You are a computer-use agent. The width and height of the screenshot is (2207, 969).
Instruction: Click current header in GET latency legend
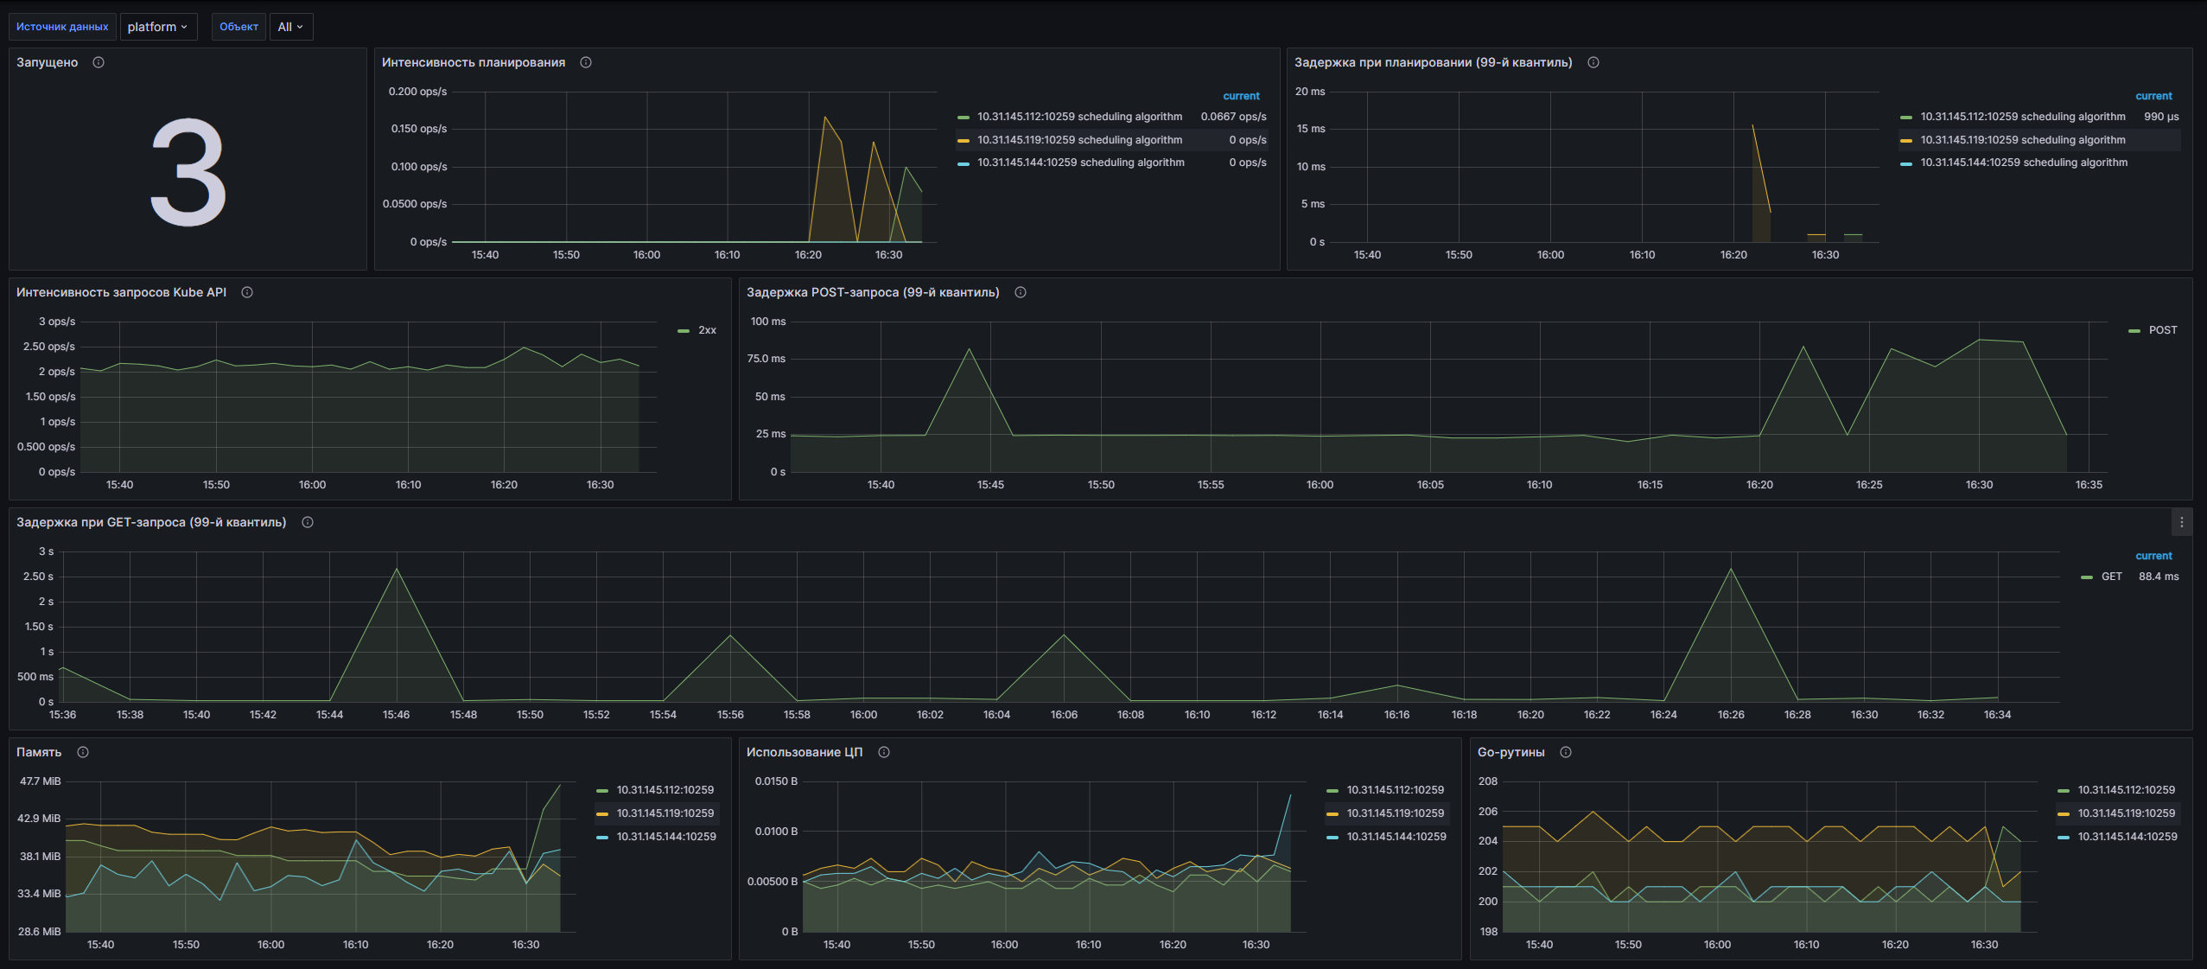2153,556
